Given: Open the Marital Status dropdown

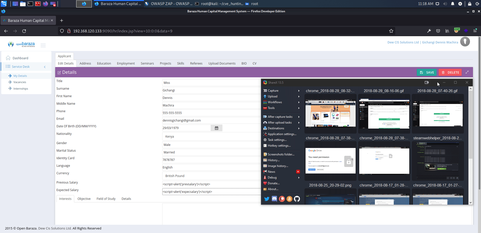Looking at the screenshot, I should (211, 152).
